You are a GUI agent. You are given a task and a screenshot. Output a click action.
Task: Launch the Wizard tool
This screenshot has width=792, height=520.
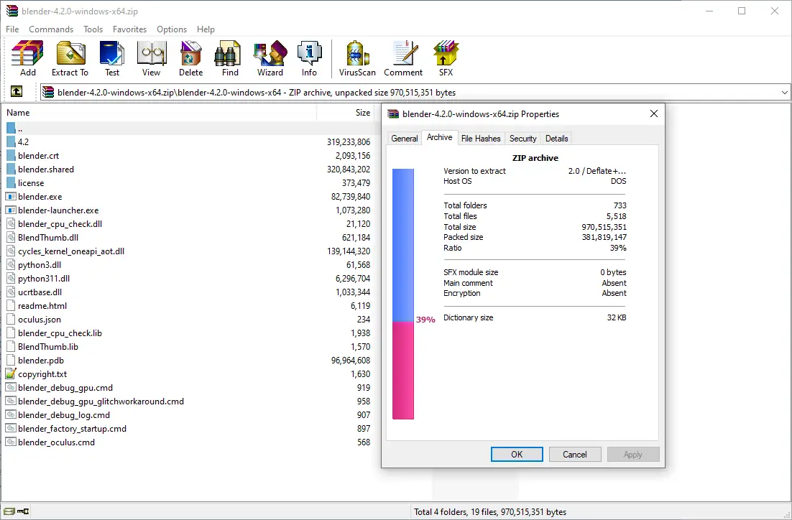pos(270,59)
